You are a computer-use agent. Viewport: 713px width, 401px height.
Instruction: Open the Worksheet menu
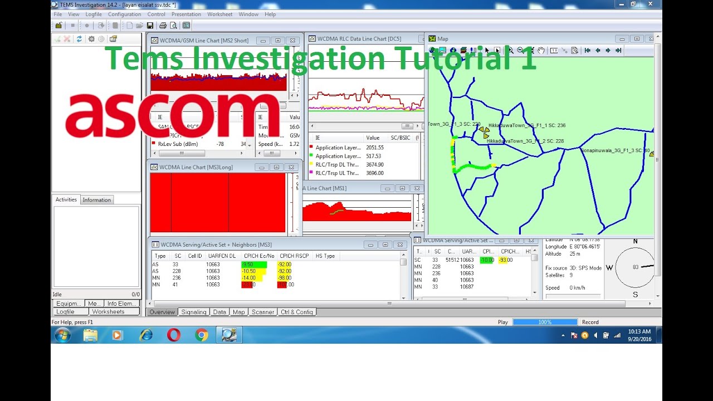point(220,14)
